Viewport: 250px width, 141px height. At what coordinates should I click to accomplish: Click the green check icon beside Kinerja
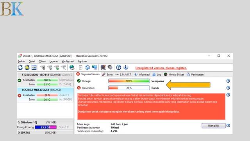tap(79, 81)
